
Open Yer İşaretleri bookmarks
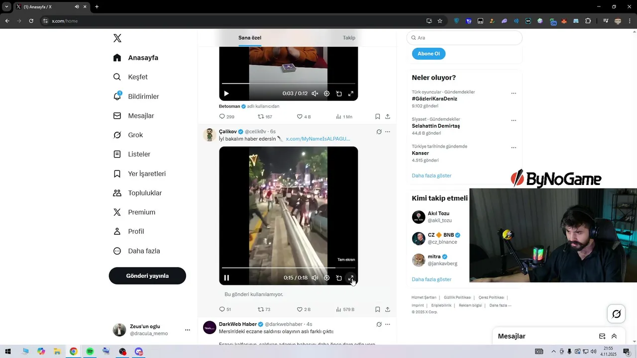tap(139, 174)
